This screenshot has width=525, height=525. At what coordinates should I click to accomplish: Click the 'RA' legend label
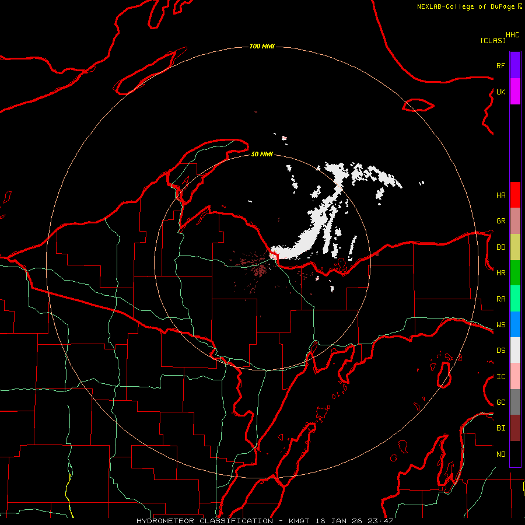(501, 299)
